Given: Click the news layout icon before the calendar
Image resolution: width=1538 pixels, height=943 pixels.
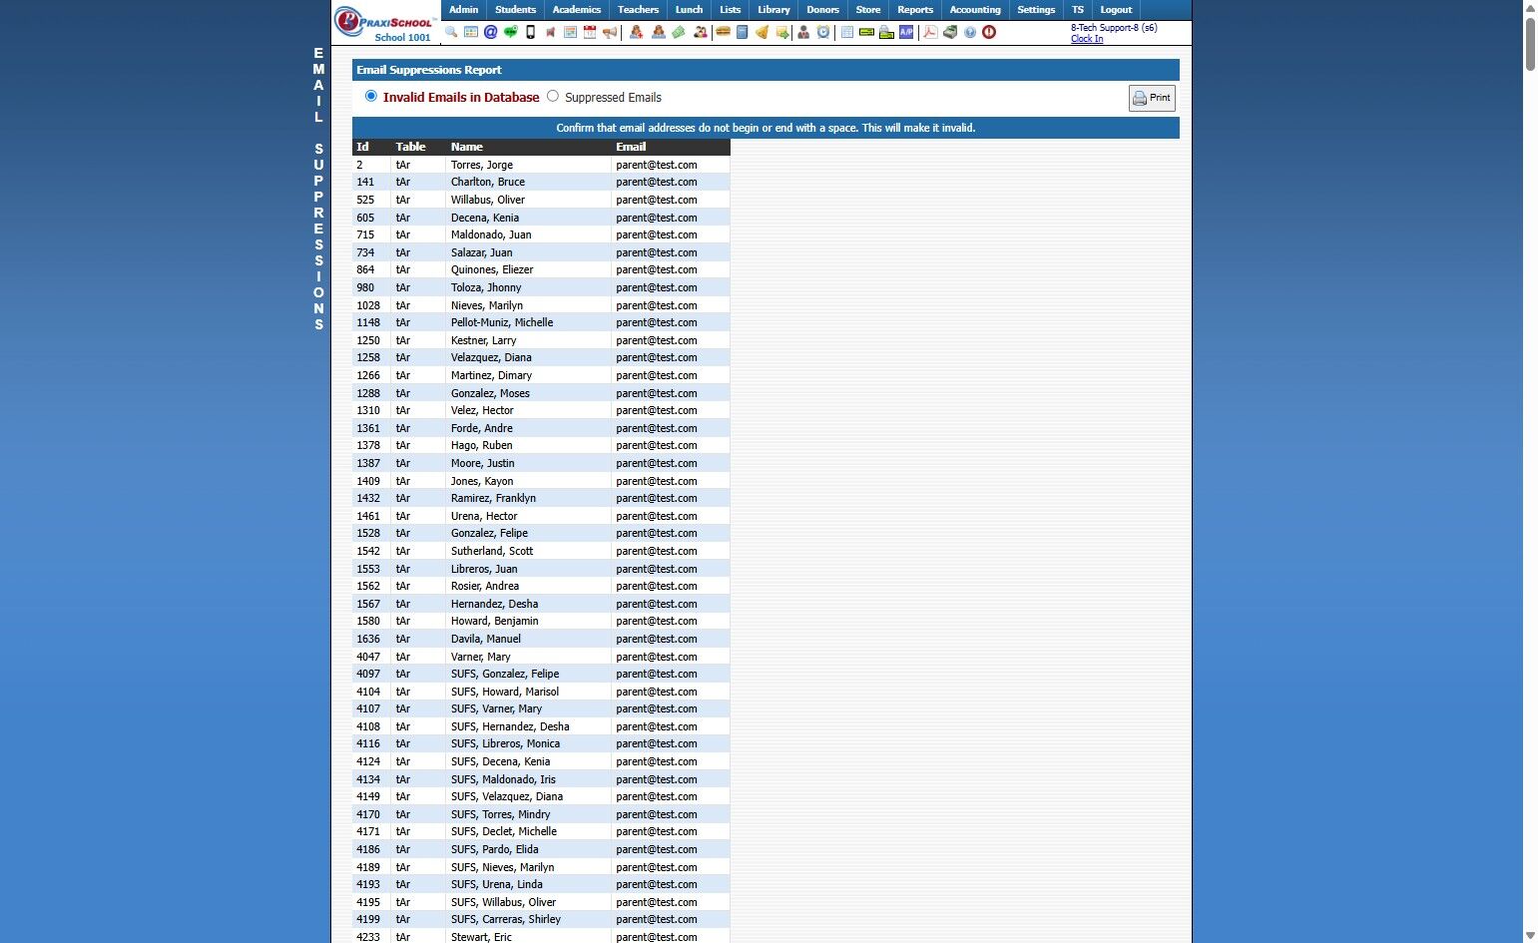Looking at the screenshot, I should tap(570, 32).
